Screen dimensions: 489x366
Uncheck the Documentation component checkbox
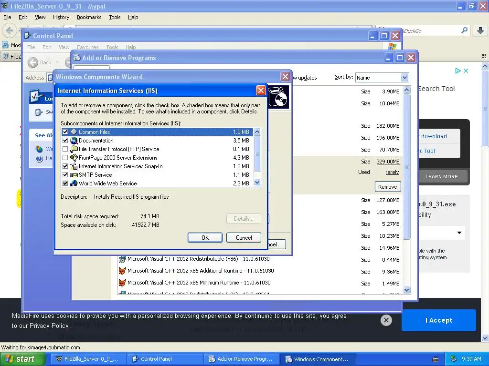click(x=65, y=141)
